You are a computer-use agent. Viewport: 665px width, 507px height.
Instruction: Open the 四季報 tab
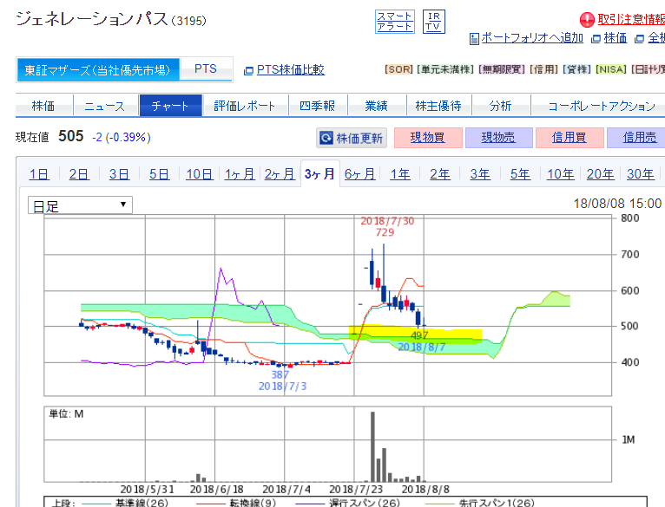(x=317, y=106)
